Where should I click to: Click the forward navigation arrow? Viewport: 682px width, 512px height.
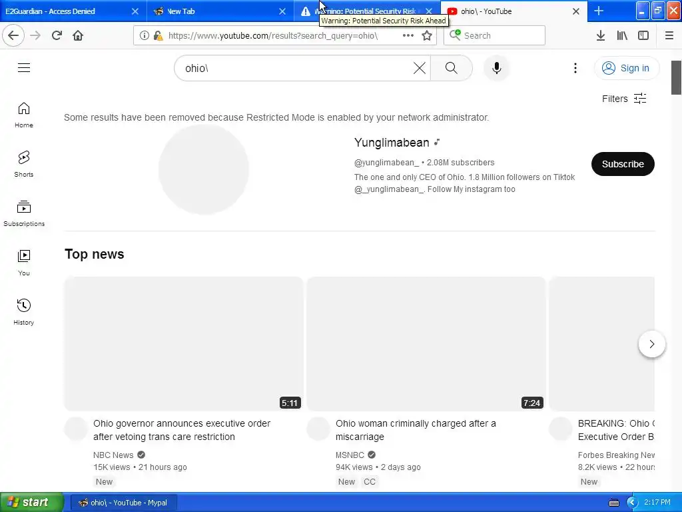point(35,35)
